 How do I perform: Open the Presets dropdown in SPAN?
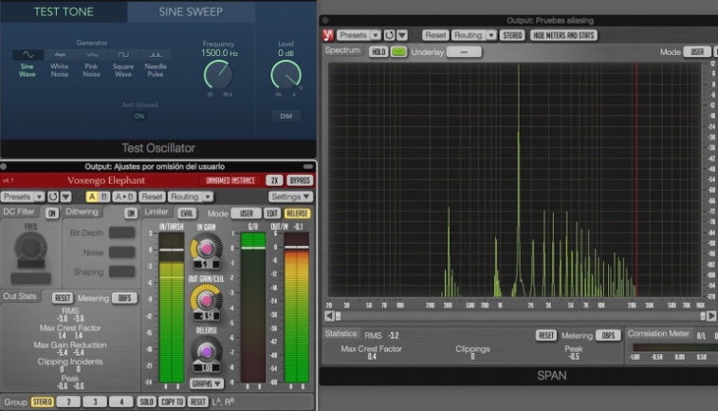coord(359,35)
